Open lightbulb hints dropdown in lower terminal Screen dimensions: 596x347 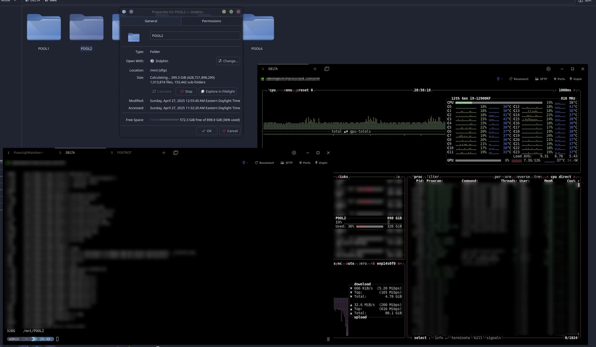click(x=245, y=163)
